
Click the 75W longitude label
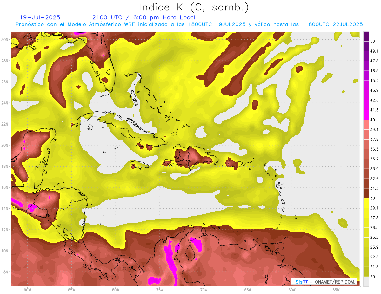(160, 290)
